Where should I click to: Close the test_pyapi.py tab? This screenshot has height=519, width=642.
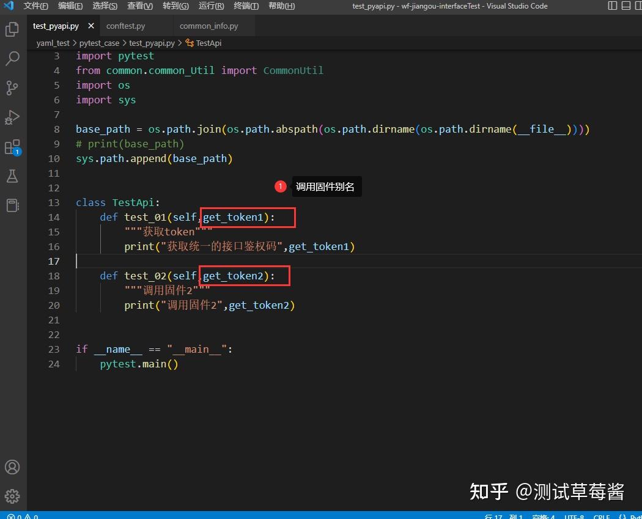[x=91, y=26]
